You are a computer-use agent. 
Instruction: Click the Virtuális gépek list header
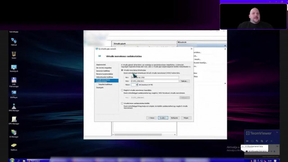coord(144,44)
